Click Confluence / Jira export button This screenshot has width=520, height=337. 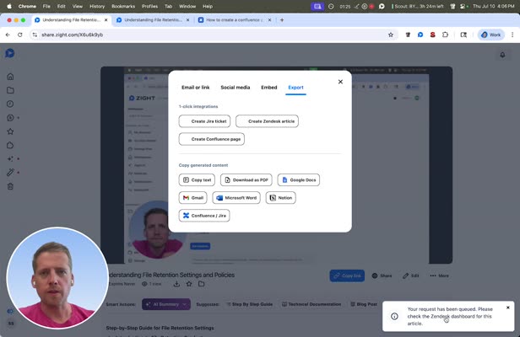point(204,216)
